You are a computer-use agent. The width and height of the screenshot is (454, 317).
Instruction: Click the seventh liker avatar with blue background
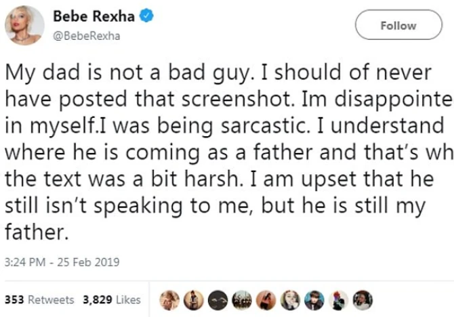click(x=315, y=299)
